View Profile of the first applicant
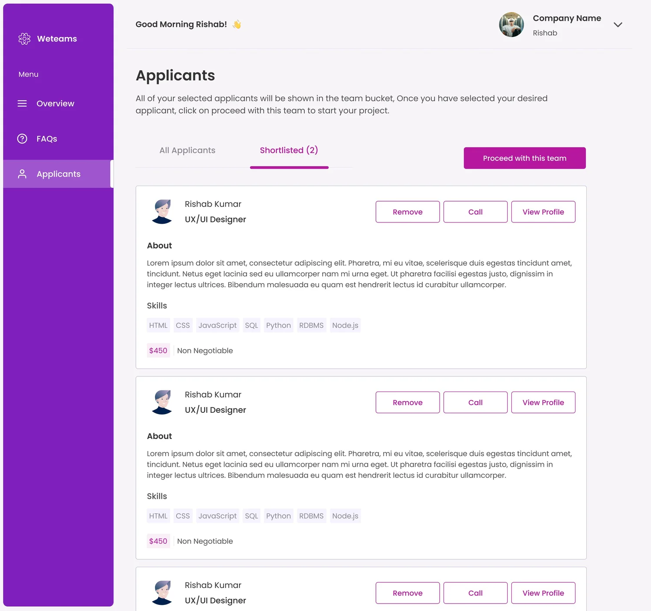 (543, 212)
